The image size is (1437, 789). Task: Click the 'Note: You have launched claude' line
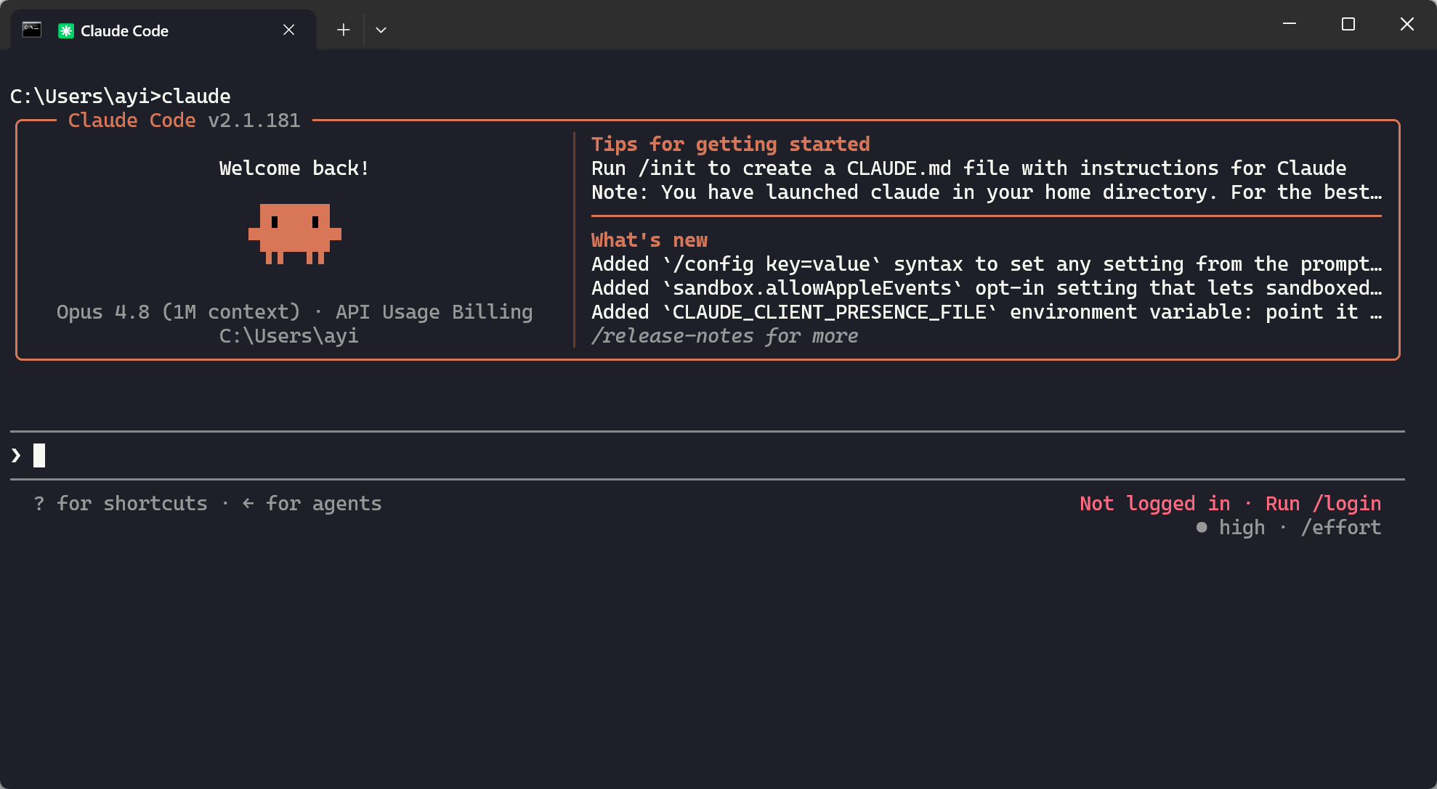coord(987,192)
